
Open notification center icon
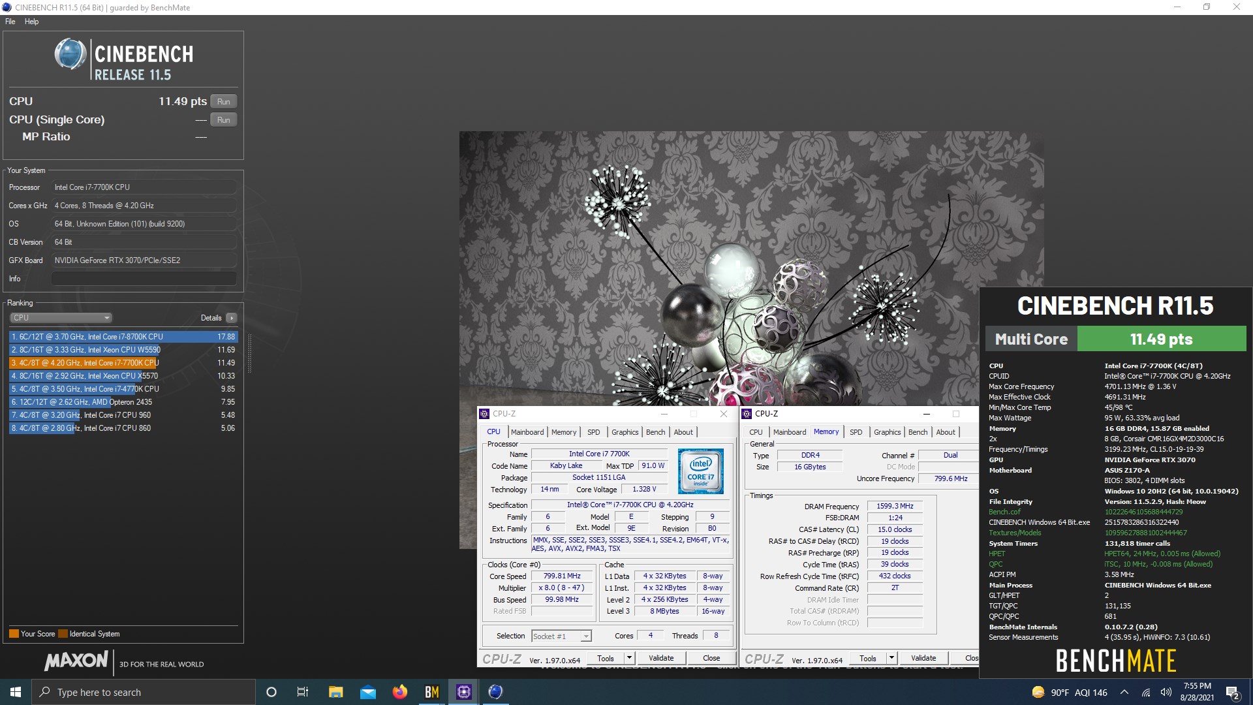pos(1233,693)
